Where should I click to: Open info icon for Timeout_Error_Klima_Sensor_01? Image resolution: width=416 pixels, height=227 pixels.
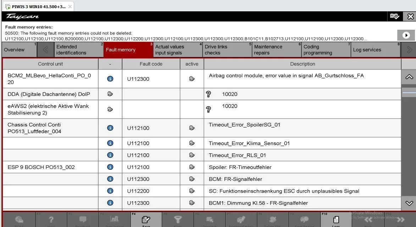click(110, 143)
